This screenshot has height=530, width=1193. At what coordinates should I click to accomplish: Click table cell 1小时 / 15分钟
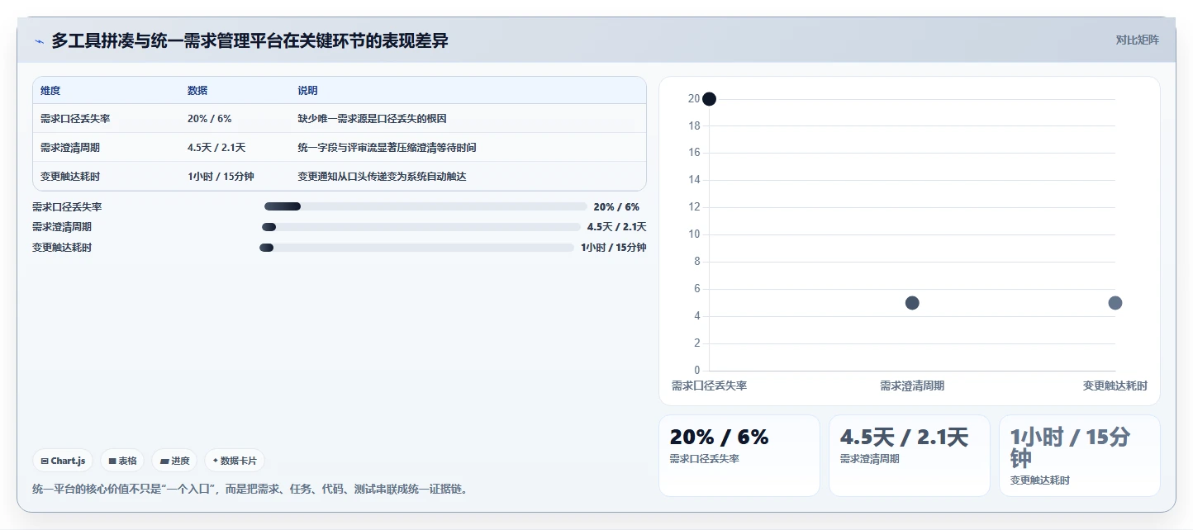tap(221, 177)
